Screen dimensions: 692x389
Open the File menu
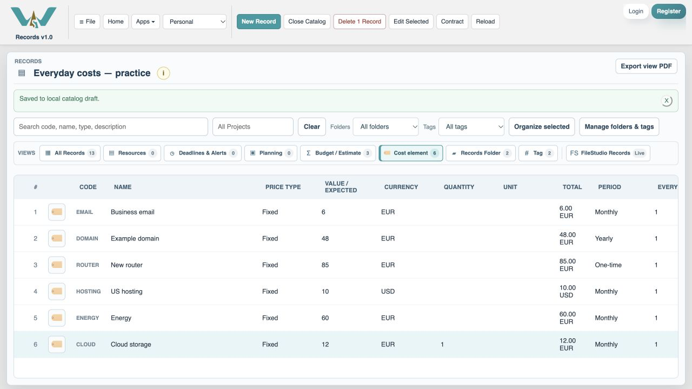87,22
